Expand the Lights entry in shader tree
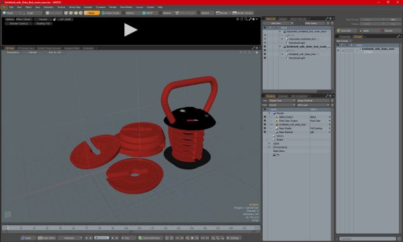The width and height of the screenshot is (403, 242). click(x=269, y=143)
